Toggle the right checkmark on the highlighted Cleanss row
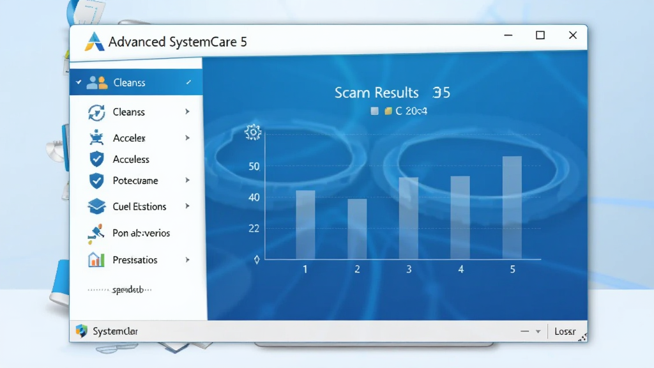The width and height of the screenshot is (654, 368). 189,82
